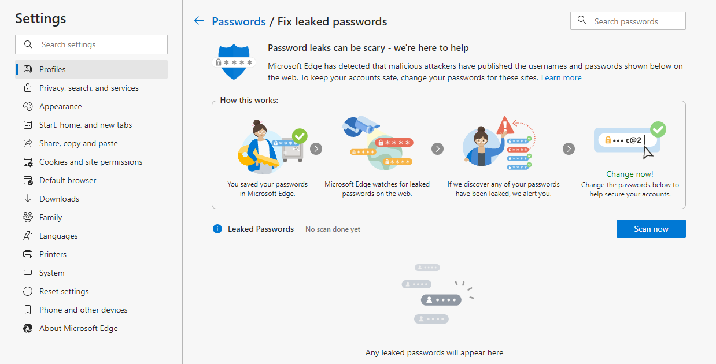This screenshot has width=716, height=364.
Task: Click the back arrow to return to Passwords
Action: pos(198,21)
